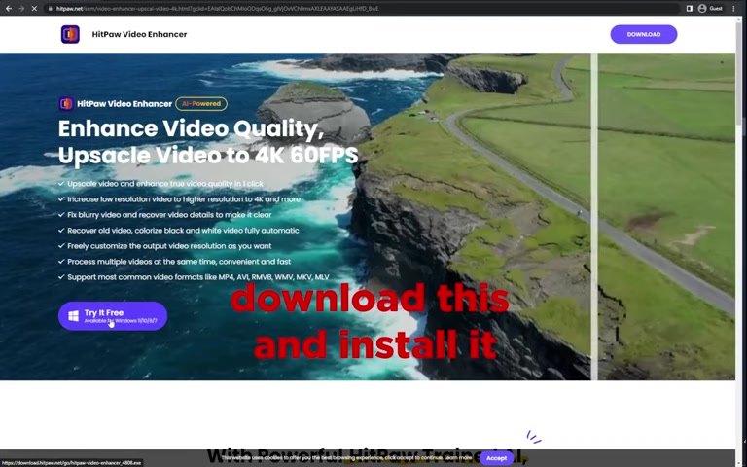Click 'Support most common video formats' line
The height and width of the screenshot is (467, 747).
[197, 277]
